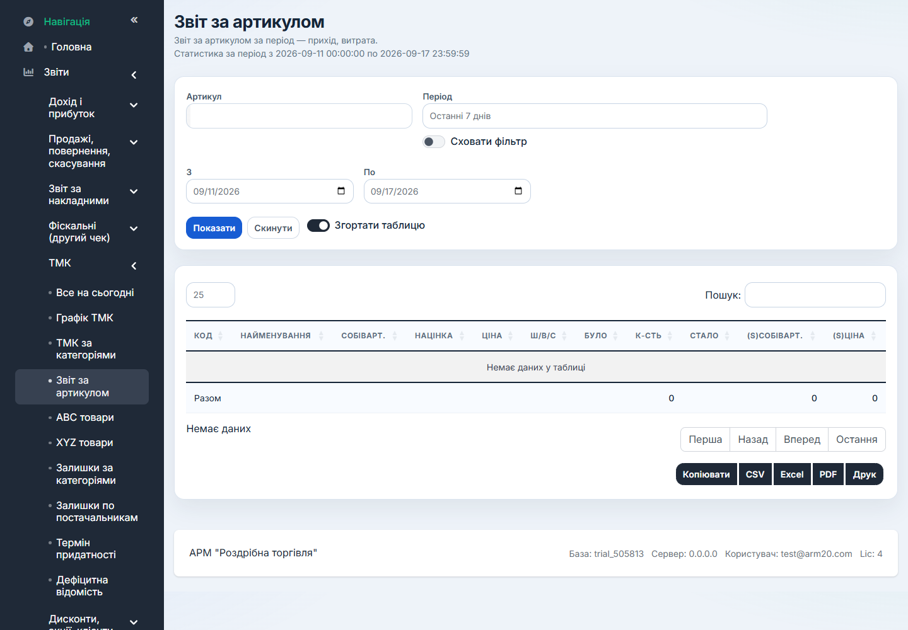Turn off the Згортати таблицю switch

point(318,226)
